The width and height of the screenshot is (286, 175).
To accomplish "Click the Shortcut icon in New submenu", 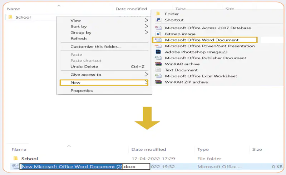I will point(158,20).
